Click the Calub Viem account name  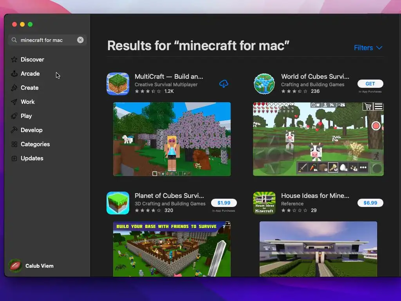tap(40, 266)
